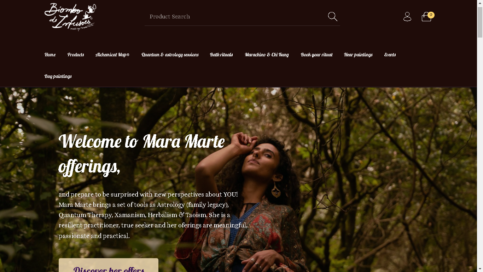
Task: Click the search magnifier icon
Action: pos(332,17)
